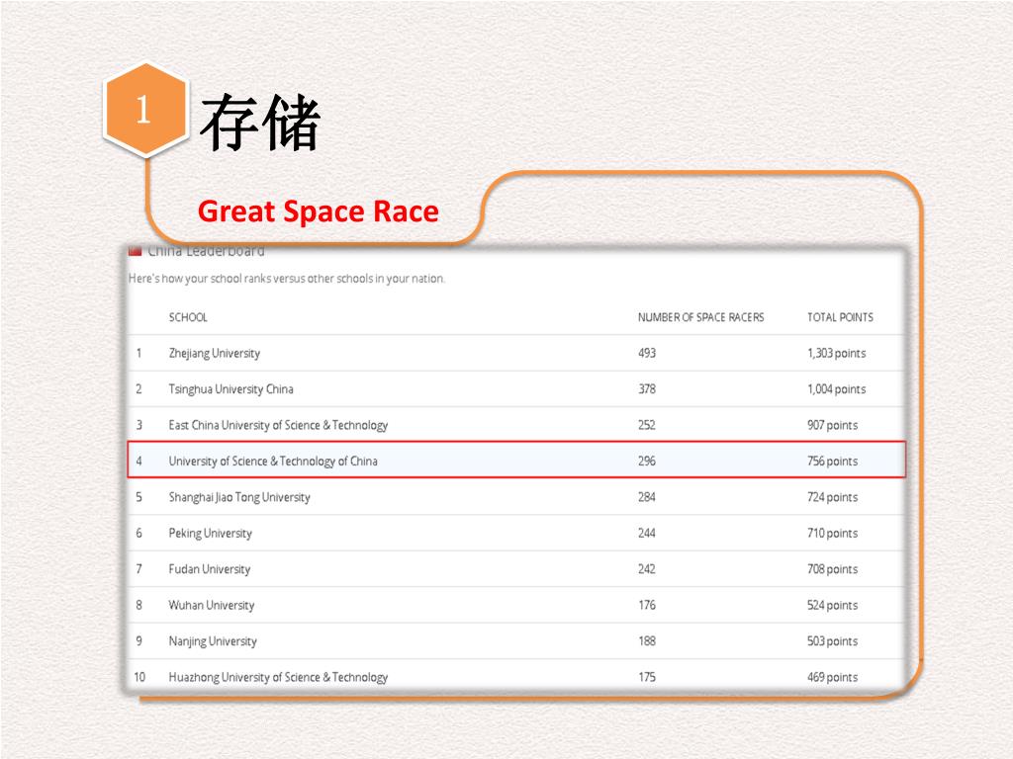This screenshot has width=1013, height=759.
Task: Click the '存储' heading text
Action: pyautogui.click(x=260, y=122)
